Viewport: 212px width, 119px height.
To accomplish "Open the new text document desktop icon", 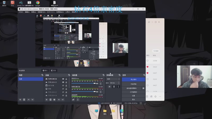I will click(55, 3).
